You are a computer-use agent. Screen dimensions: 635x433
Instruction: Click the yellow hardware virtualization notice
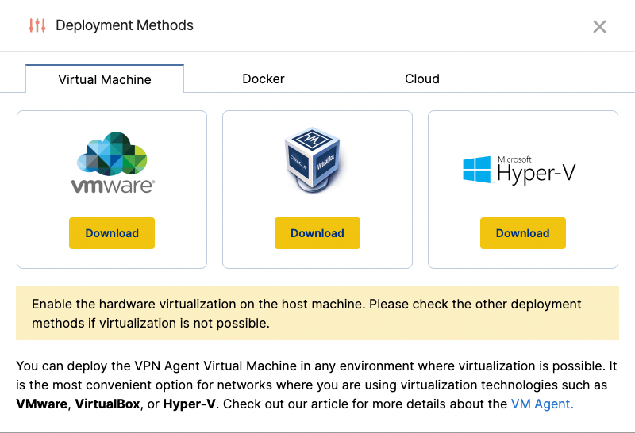click(317, 313)
